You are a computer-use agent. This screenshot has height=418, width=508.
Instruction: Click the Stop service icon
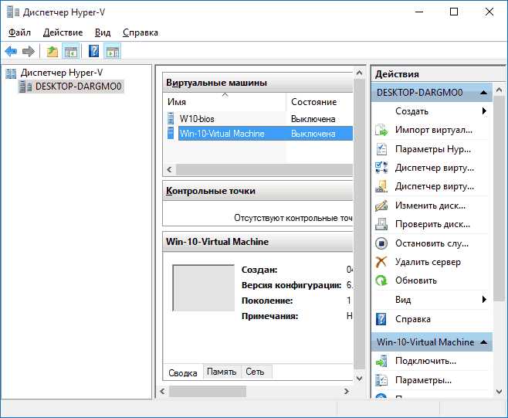(x=381, y=243)
